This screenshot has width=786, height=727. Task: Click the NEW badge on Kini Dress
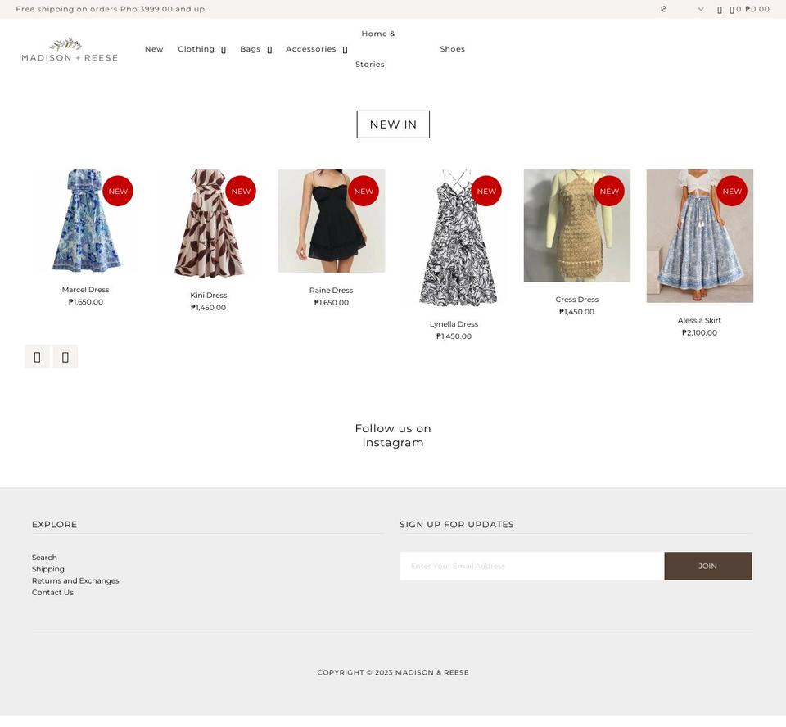pyautogui.click(x=241, y=191)
